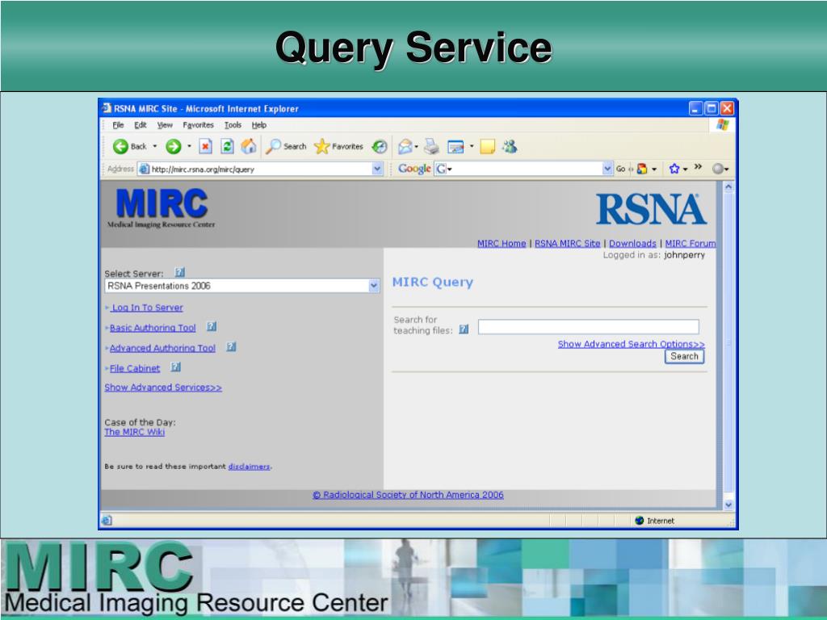Viewport: 827px width, 620px height.
Task: Open the Back button history dropdown arrow
Action: (x=155, y=147)
